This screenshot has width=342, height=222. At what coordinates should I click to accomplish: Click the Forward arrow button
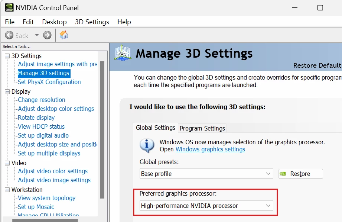[47, 35]
